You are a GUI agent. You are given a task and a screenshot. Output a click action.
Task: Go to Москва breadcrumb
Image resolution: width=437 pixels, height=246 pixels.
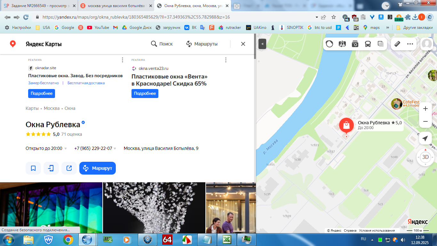[x=52, y=108]
